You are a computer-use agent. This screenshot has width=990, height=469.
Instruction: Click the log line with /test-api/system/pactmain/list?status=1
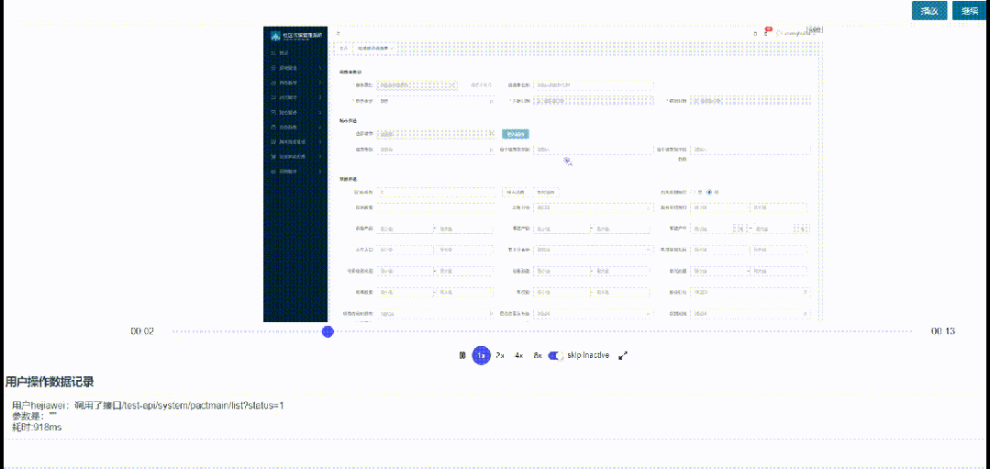(x=148, y=406)
